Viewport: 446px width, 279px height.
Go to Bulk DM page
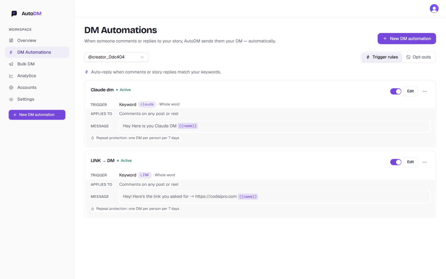[x=37, y=64]
